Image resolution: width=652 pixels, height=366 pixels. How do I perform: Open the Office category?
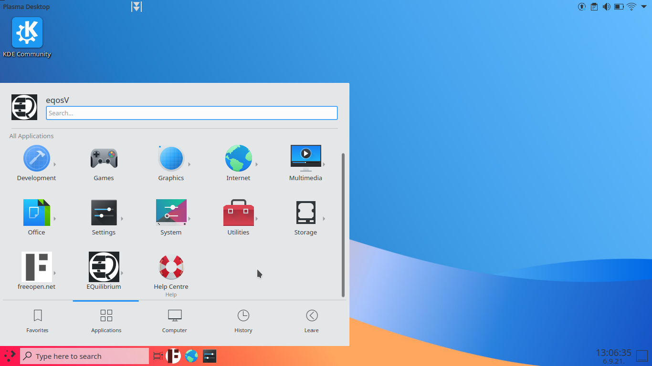37,218
